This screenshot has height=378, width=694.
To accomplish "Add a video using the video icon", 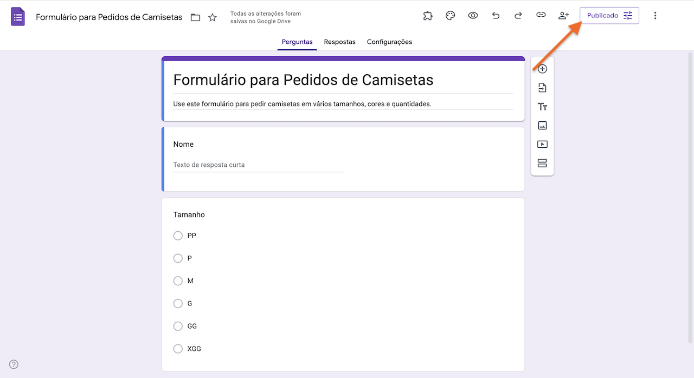I will point(542,144).
